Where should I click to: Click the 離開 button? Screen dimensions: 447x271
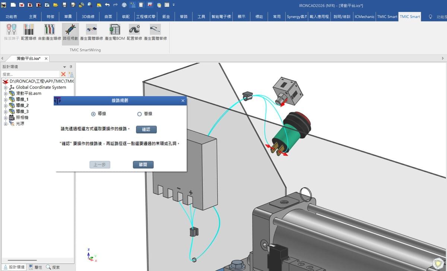[x=143, y=165]
